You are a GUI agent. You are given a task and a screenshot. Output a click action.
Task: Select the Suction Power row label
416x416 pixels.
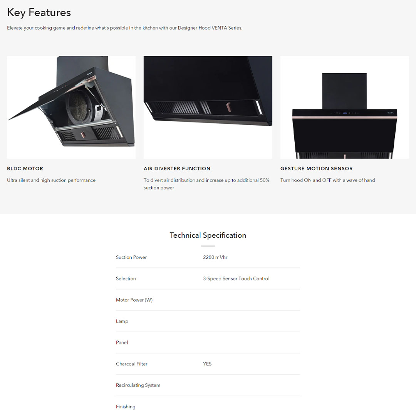point(131,257)
